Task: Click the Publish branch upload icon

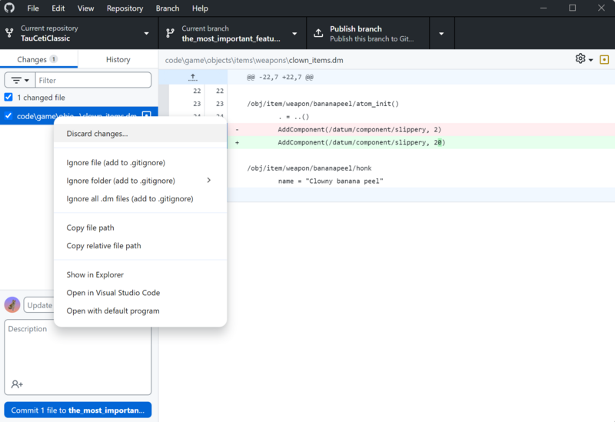Action: pyautogui.click(x=318, y=34)
